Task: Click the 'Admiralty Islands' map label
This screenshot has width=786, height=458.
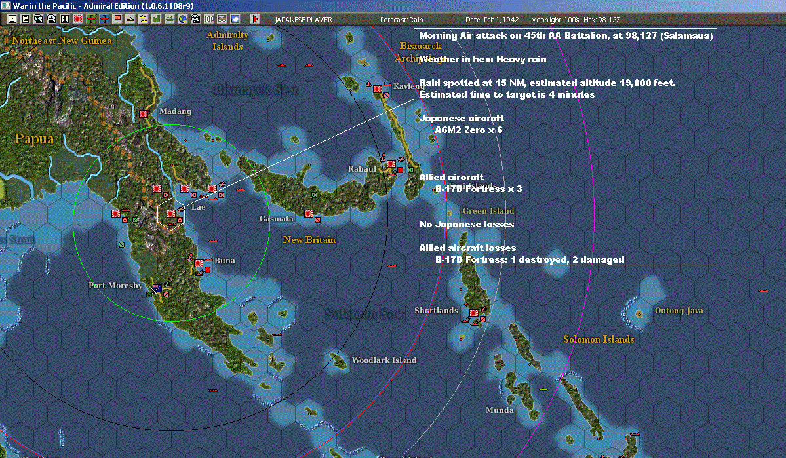Action: (x=227, y=41)
